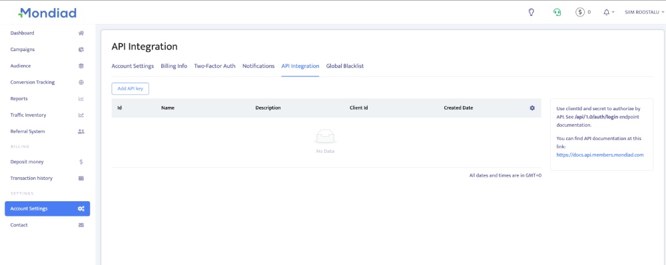The height and width of the screenshot is (265, 666).
Task: Click the GMT+0 dates note
Action: [x=505, y=175]
